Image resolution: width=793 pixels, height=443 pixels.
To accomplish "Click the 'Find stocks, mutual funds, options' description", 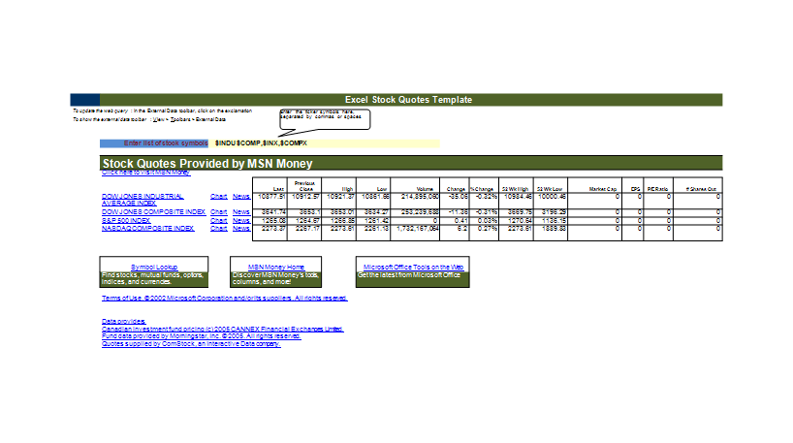I will pyautogui.click(x=153, y=278).
